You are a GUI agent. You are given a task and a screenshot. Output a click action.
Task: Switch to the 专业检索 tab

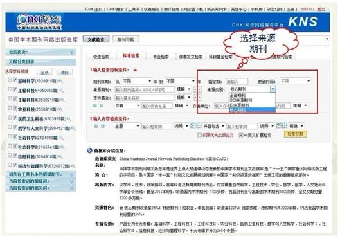point(161,57)
